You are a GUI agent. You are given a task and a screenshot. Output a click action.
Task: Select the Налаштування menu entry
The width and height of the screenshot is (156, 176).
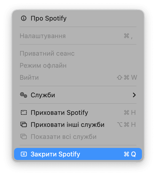(43, 36)
